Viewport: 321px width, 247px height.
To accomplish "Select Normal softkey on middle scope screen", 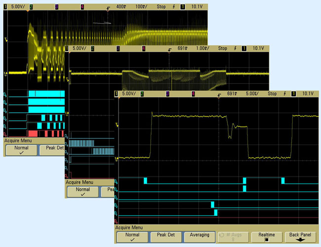I will (x=83, y=191).
